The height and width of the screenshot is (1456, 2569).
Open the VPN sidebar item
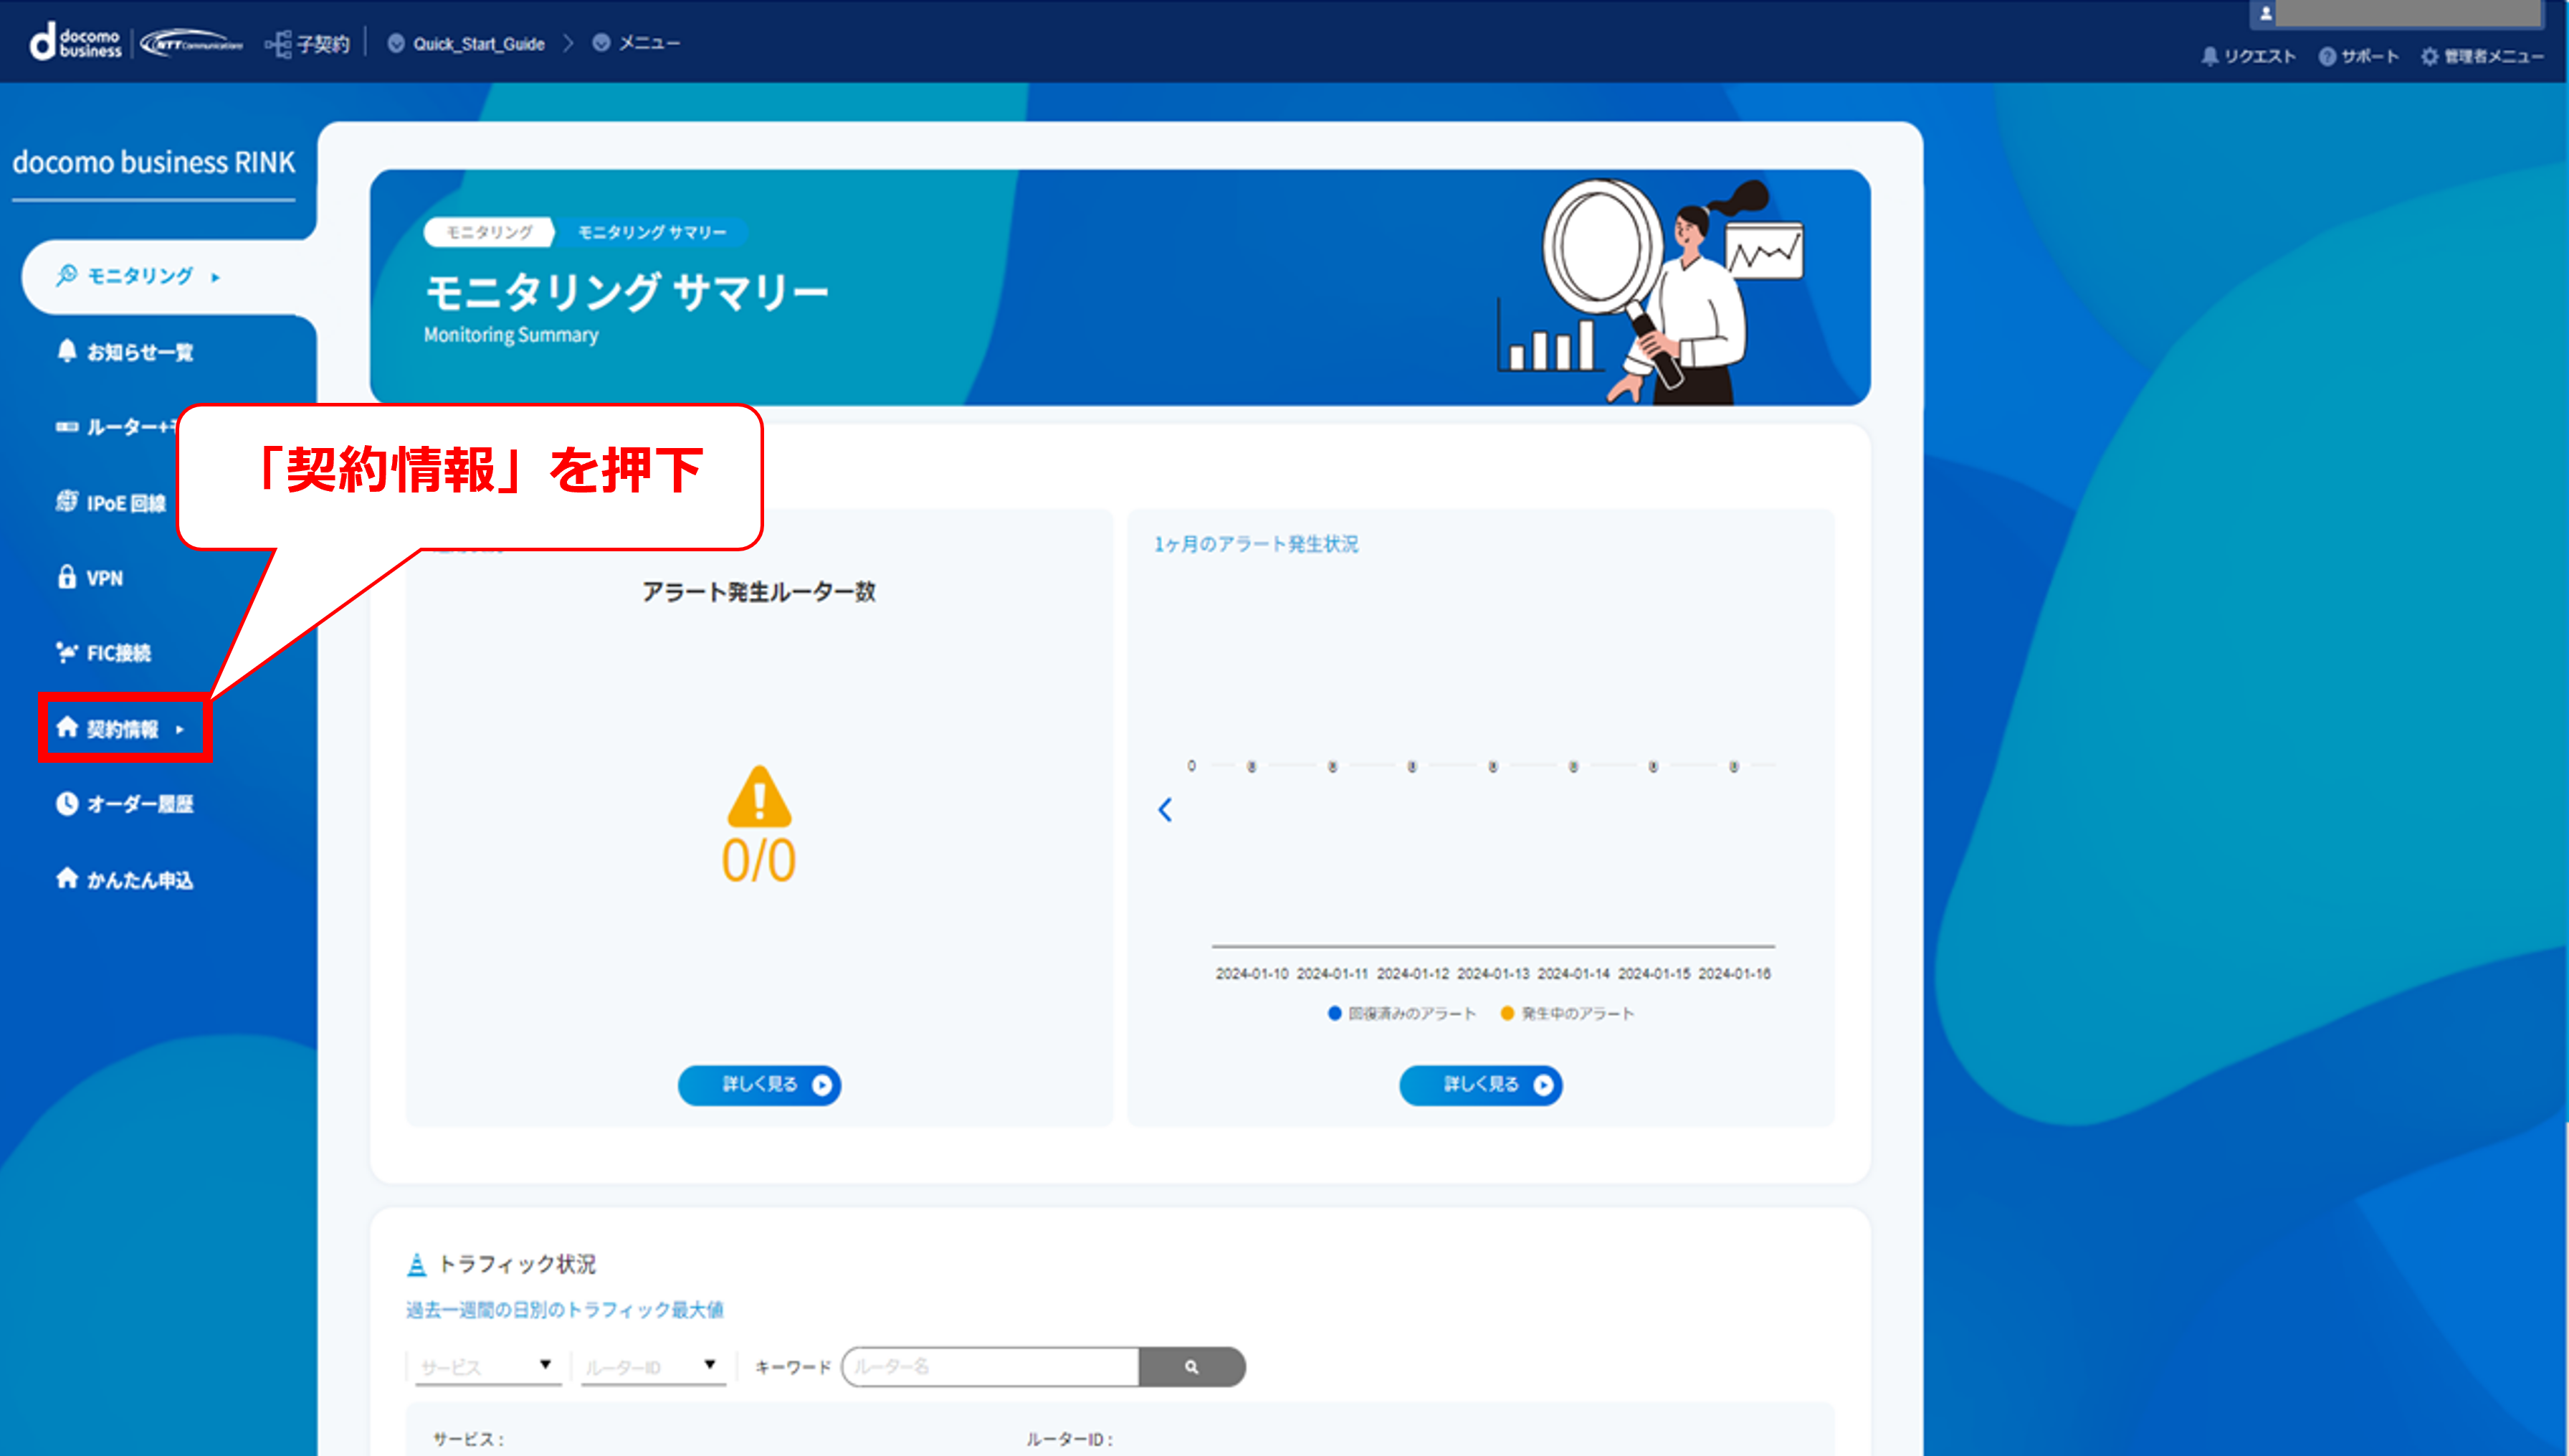point(90,578)
